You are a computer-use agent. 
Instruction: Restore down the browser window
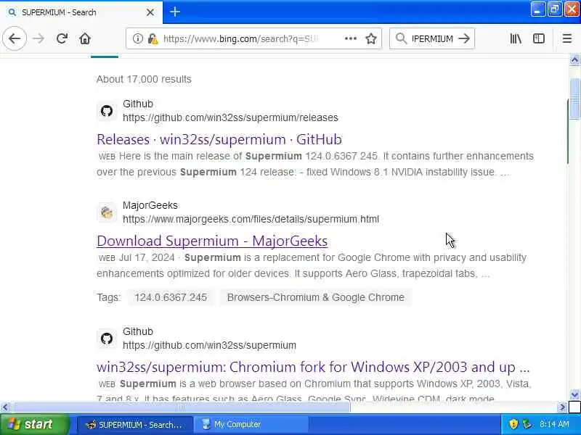tap(554, 9)
